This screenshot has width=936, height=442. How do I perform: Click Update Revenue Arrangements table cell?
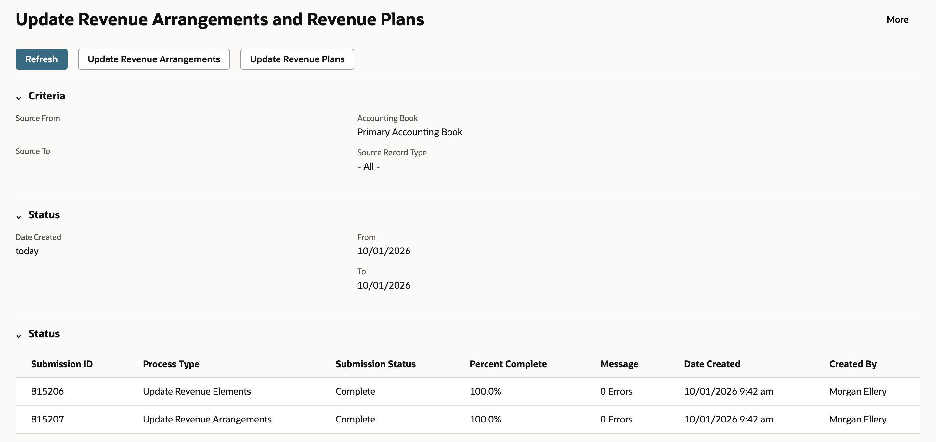(207, 419)
